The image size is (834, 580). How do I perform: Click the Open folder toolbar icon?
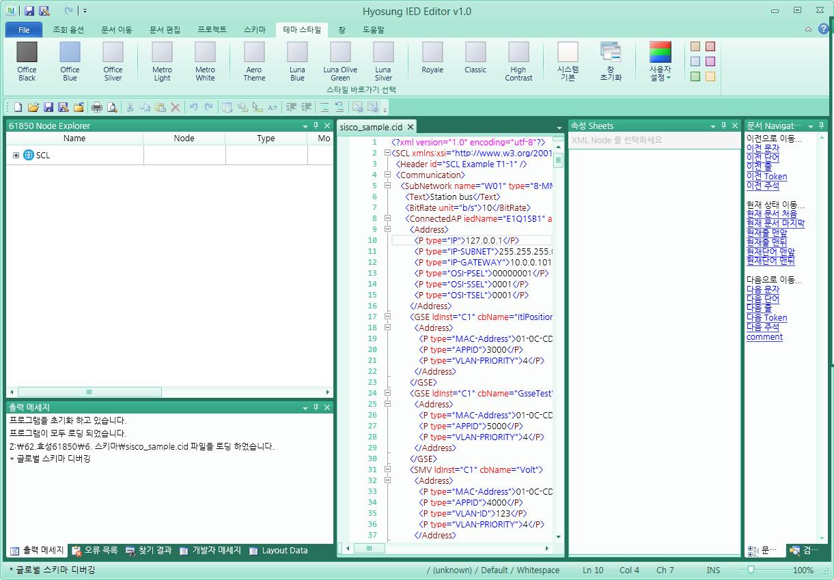pyautogui.click(x=33, y=107)
